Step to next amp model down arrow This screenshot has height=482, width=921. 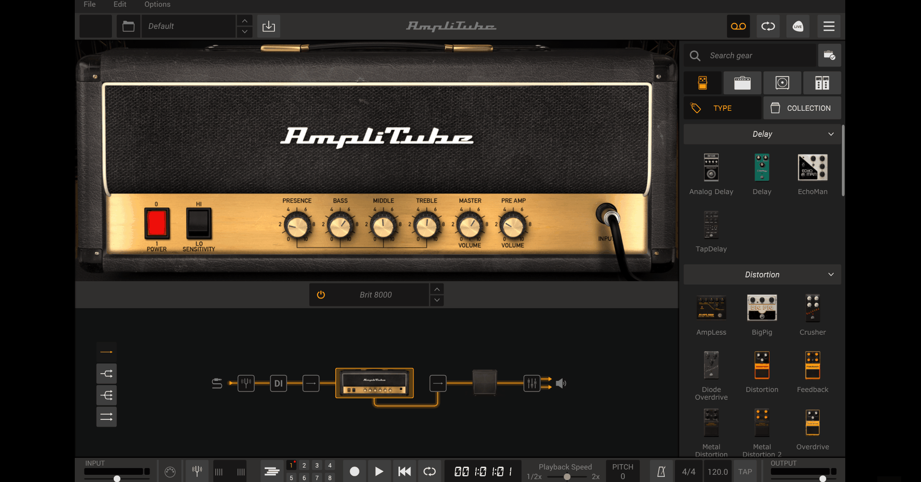(437, 300)
